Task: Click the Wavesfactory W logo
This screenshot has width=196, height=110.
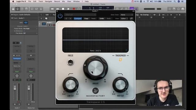Action: point(96,91)
